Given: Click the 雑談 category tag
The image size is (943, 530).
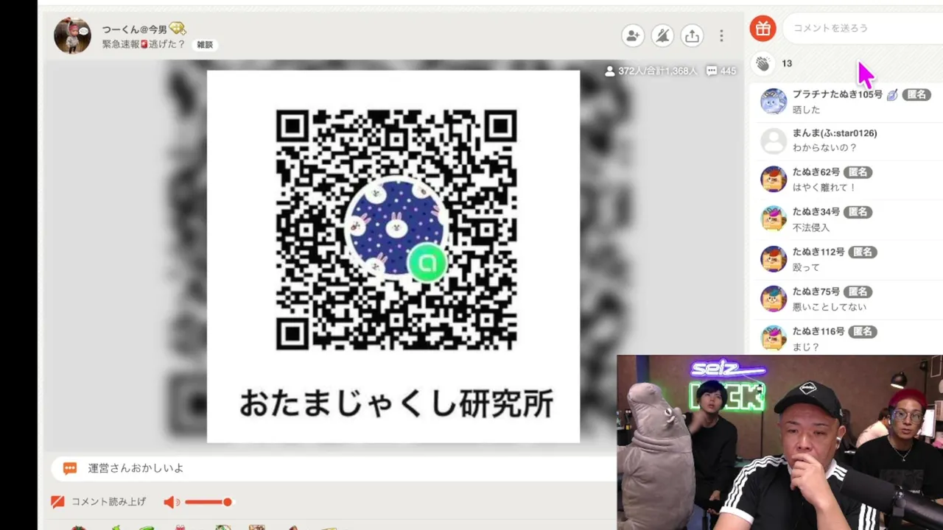Looking at the screenshot, I should [204, 45].
